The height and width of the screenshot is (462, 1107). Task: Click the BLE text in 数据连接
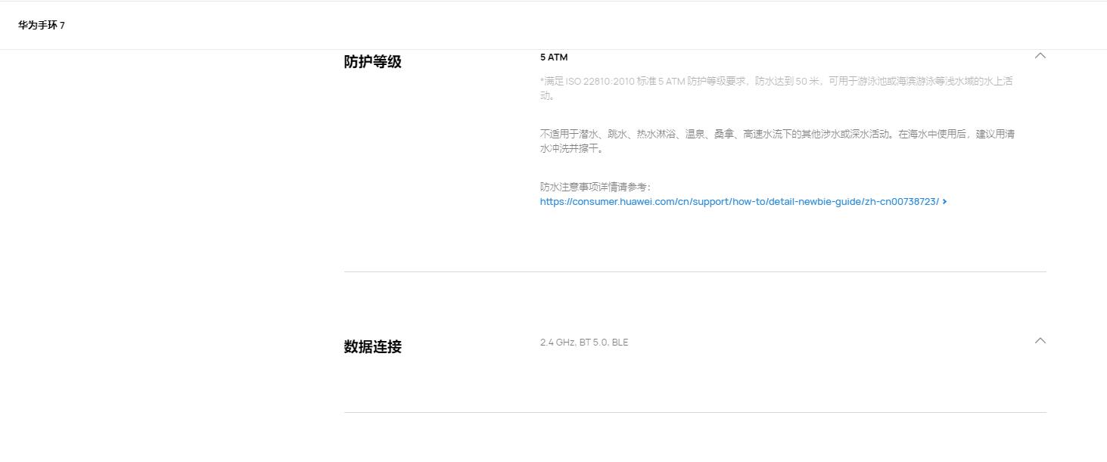coord(620,343)
